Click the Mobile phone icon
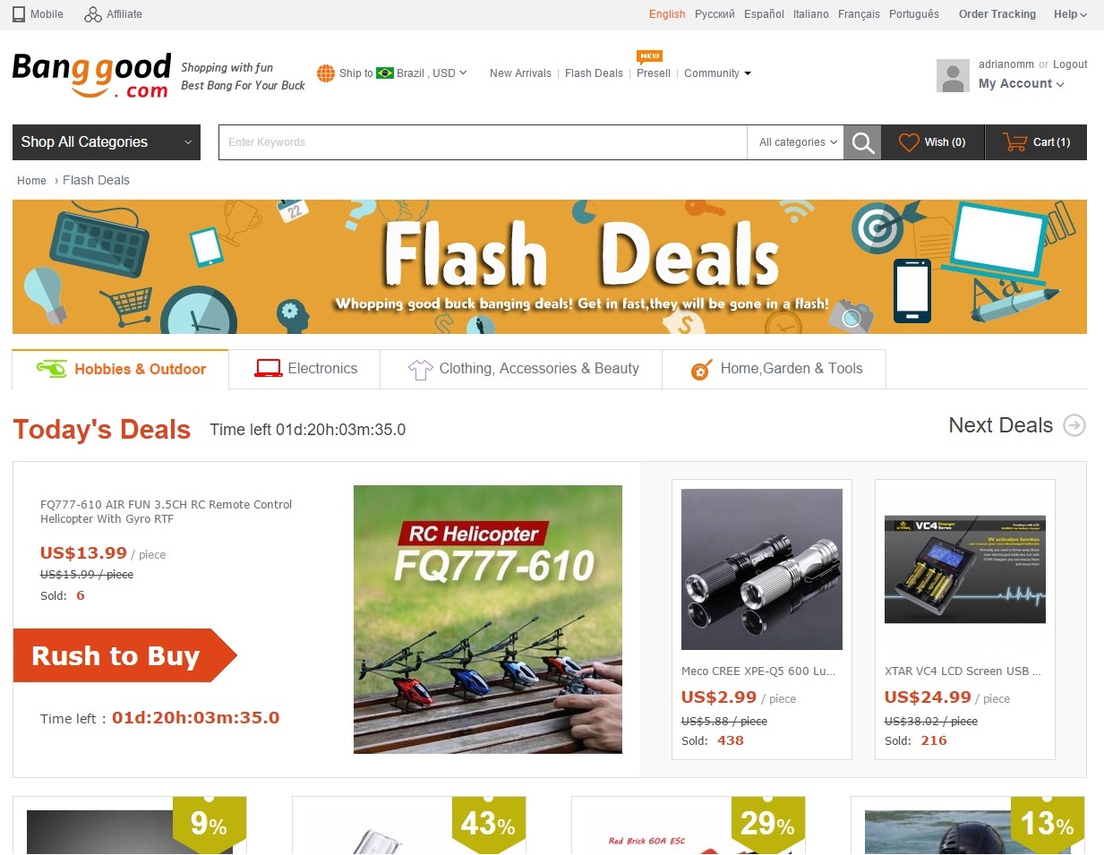1104x855 pixels. click(19, 14)
